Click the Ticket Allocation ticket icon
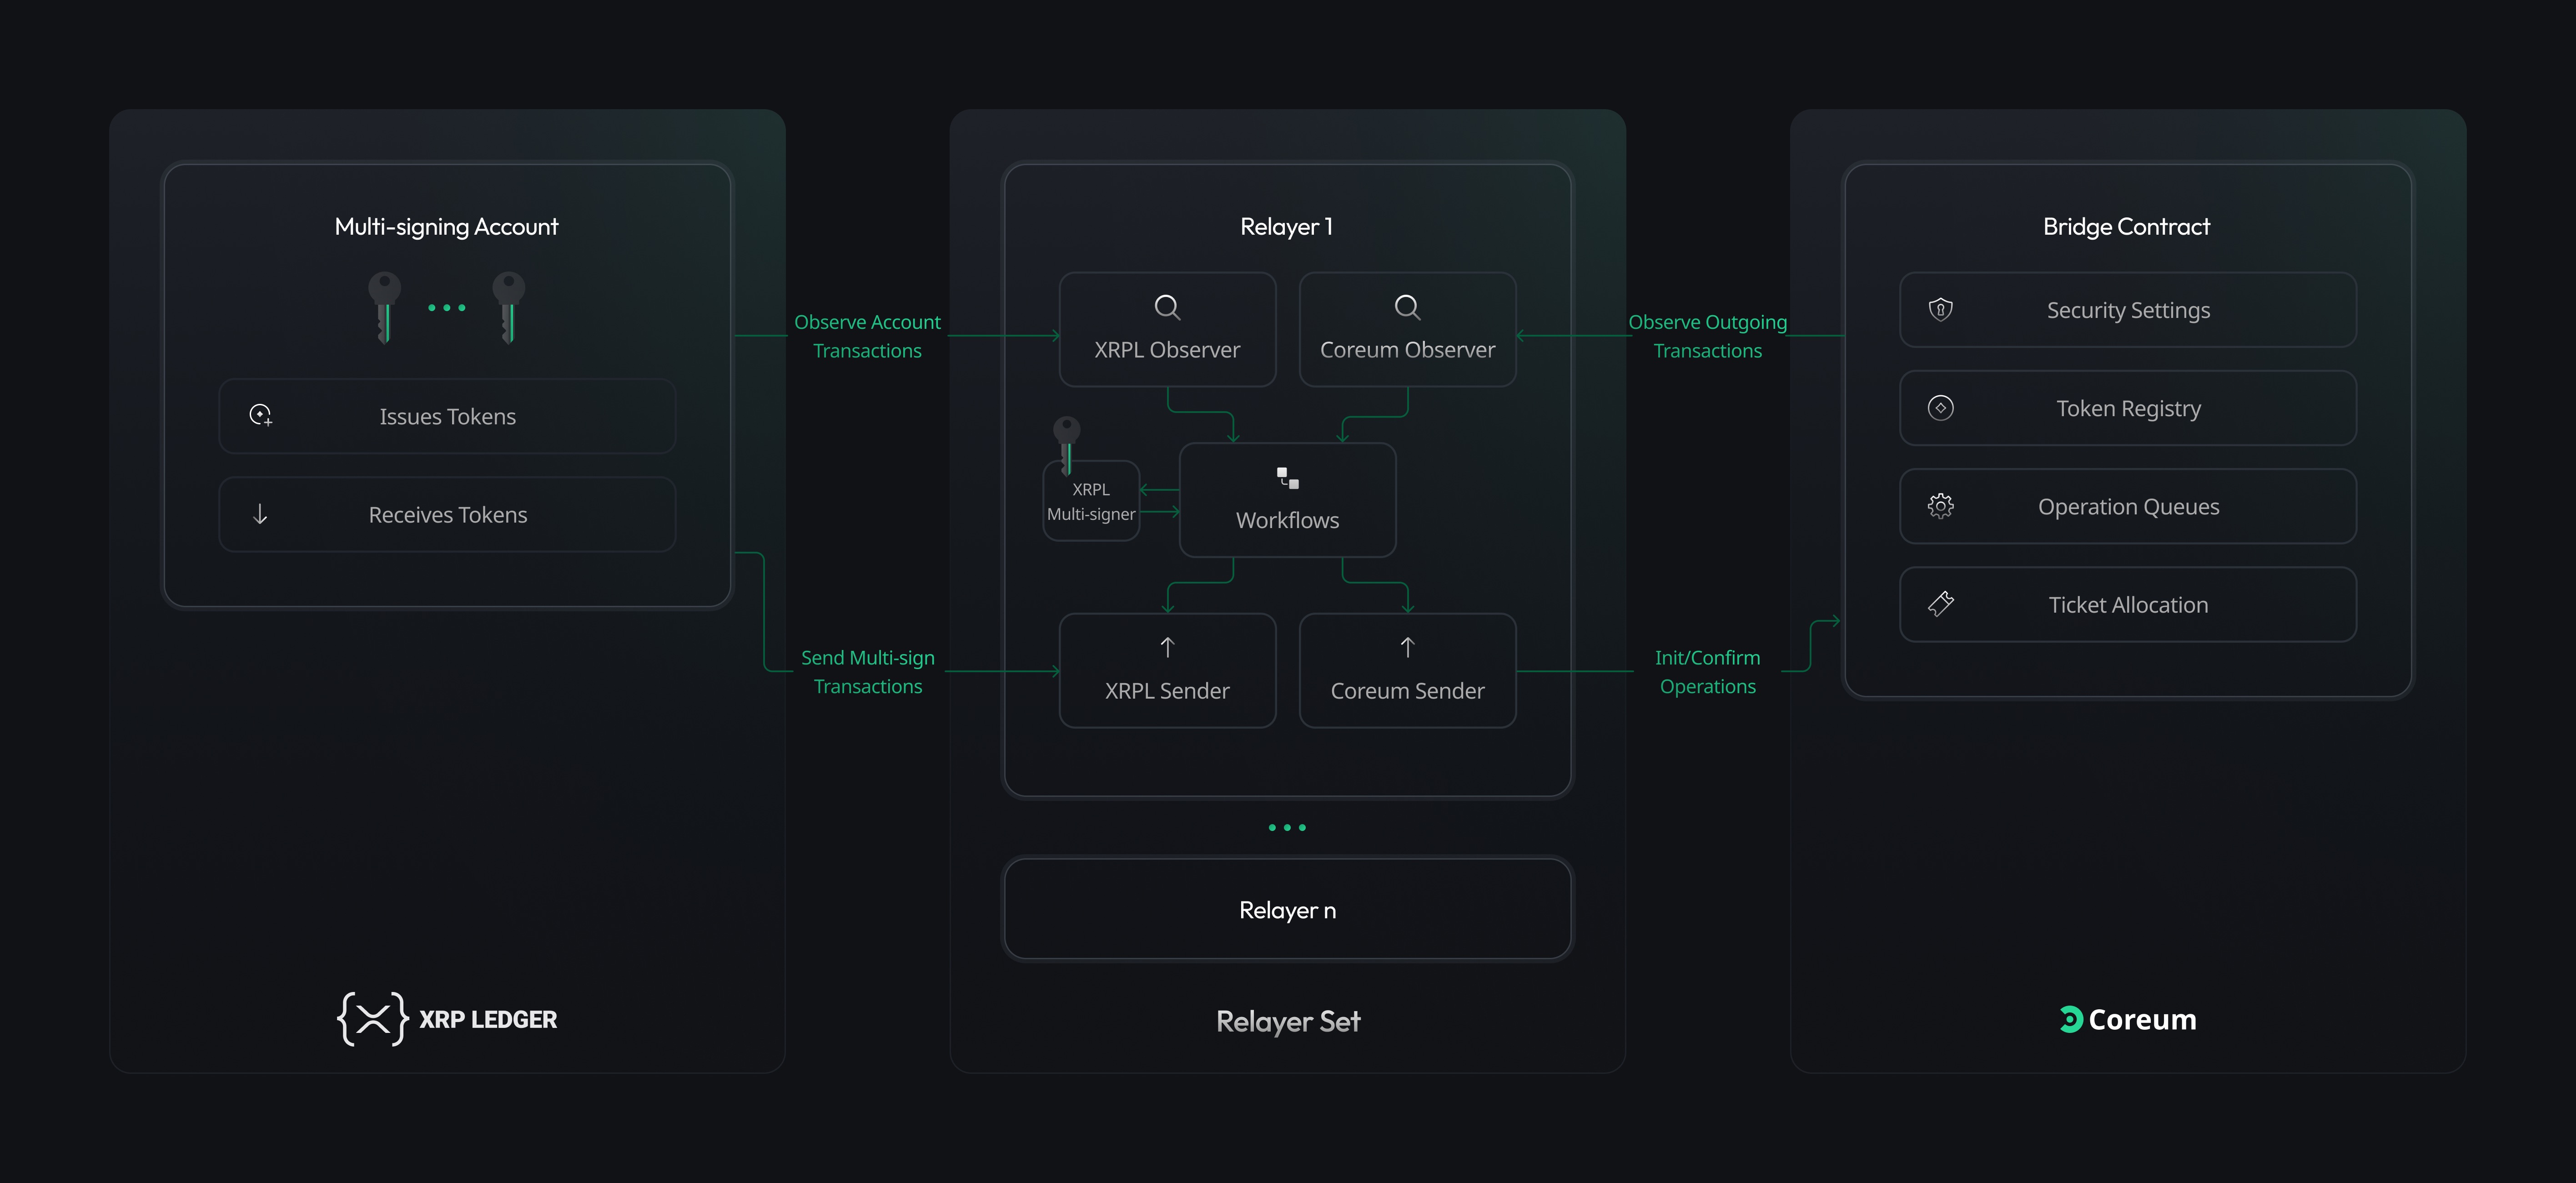Screen dimensions: 2576x1183 coord(1940,603)
